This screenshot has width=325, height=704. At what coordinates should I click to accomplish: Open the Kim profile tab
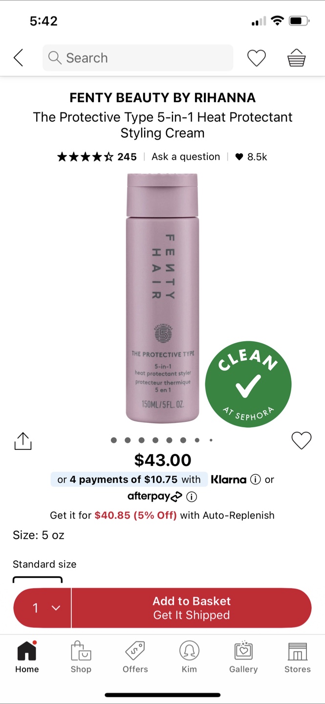click(x=189, y=658)
